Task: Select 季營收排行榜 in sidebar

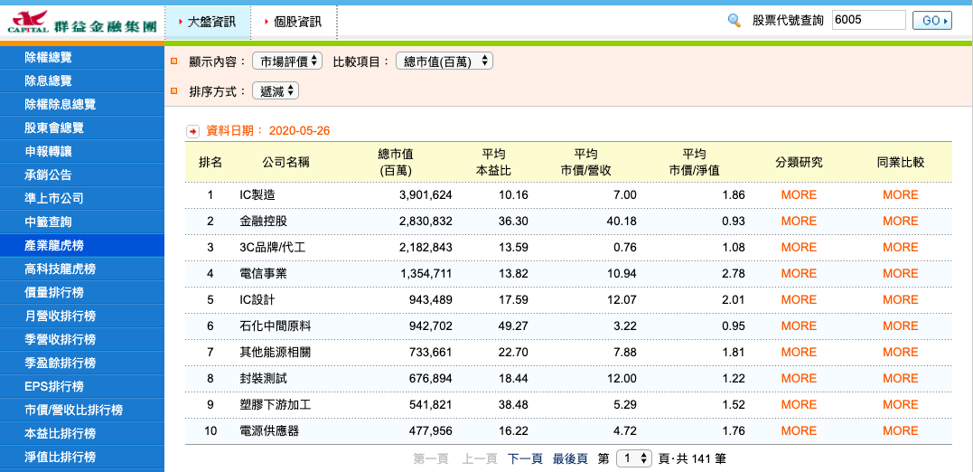Action: click(82, 340)
